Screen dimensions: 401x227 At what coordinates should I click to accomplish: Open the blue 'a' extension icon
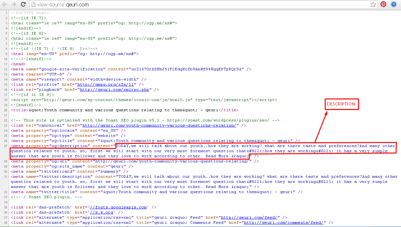(x=394, y=4)
